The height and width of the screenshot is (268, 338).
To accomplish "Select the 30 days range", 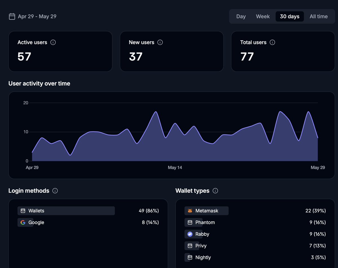I will (x=290, y=16).
